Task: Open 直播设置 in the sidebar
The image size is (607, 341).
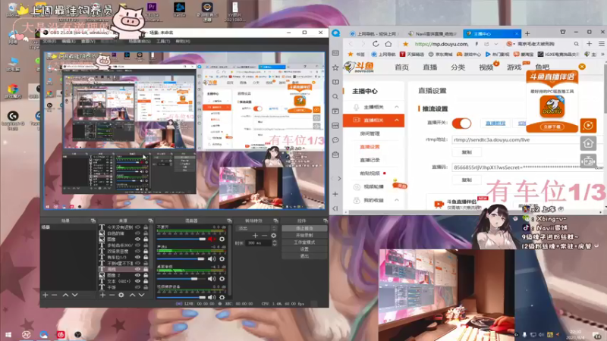Action: click(370, 146)
